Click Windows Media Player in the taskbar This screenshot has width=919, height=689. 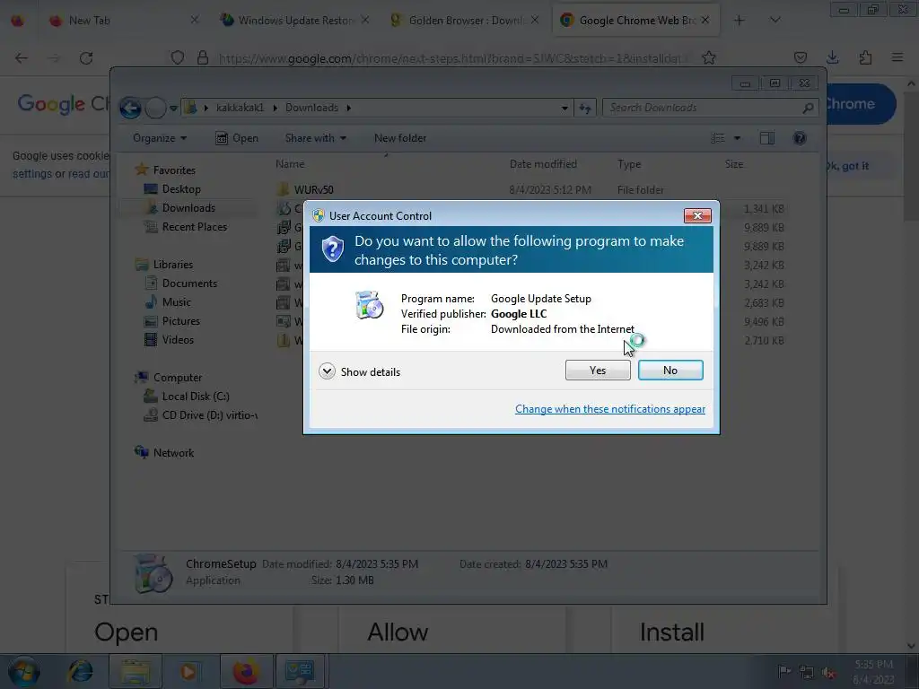tap(188, 671)
